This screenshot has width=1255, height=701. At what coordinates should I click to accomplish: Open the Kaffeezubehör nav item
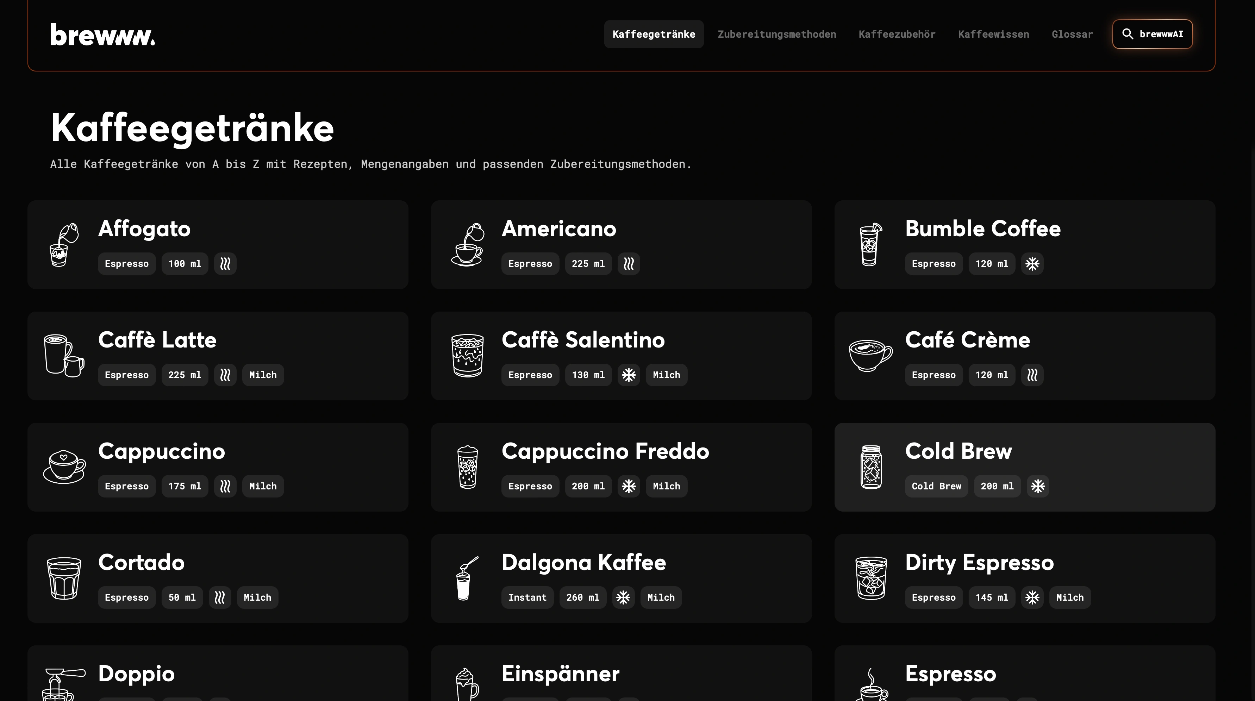[x=897, y=34]
